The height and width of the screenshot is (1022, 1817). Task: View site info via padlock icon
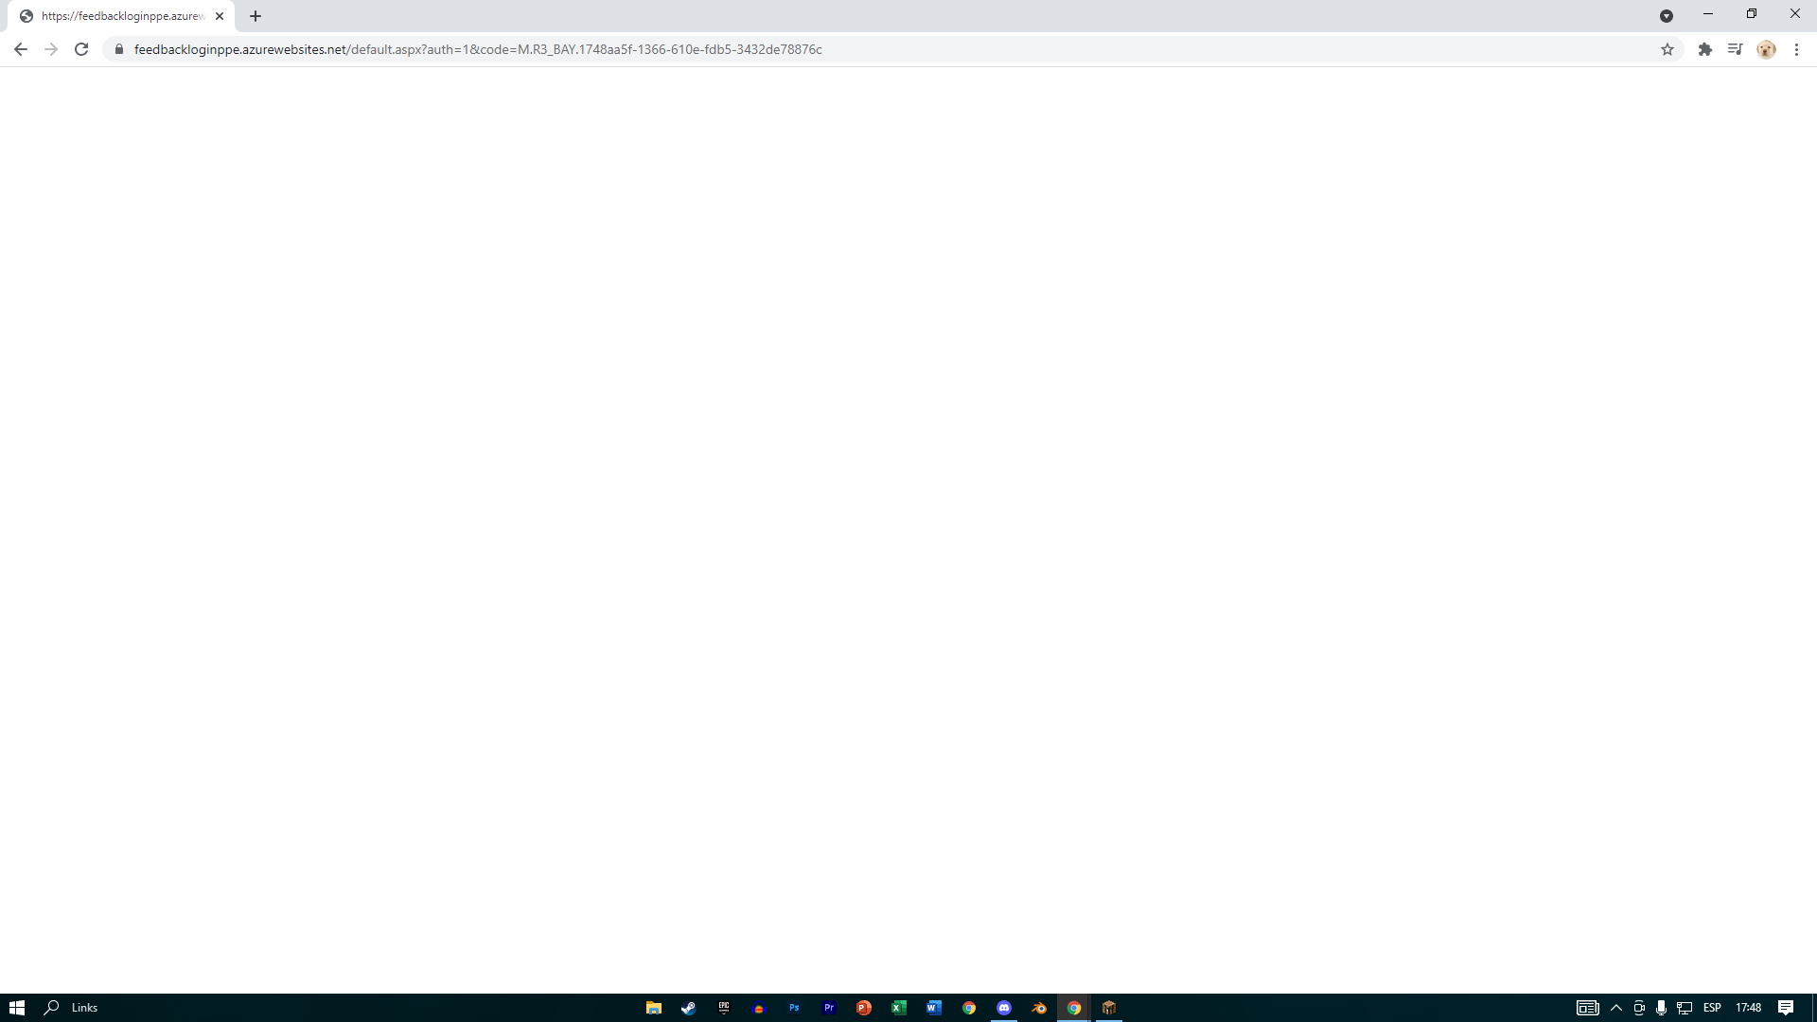(119, 49)
